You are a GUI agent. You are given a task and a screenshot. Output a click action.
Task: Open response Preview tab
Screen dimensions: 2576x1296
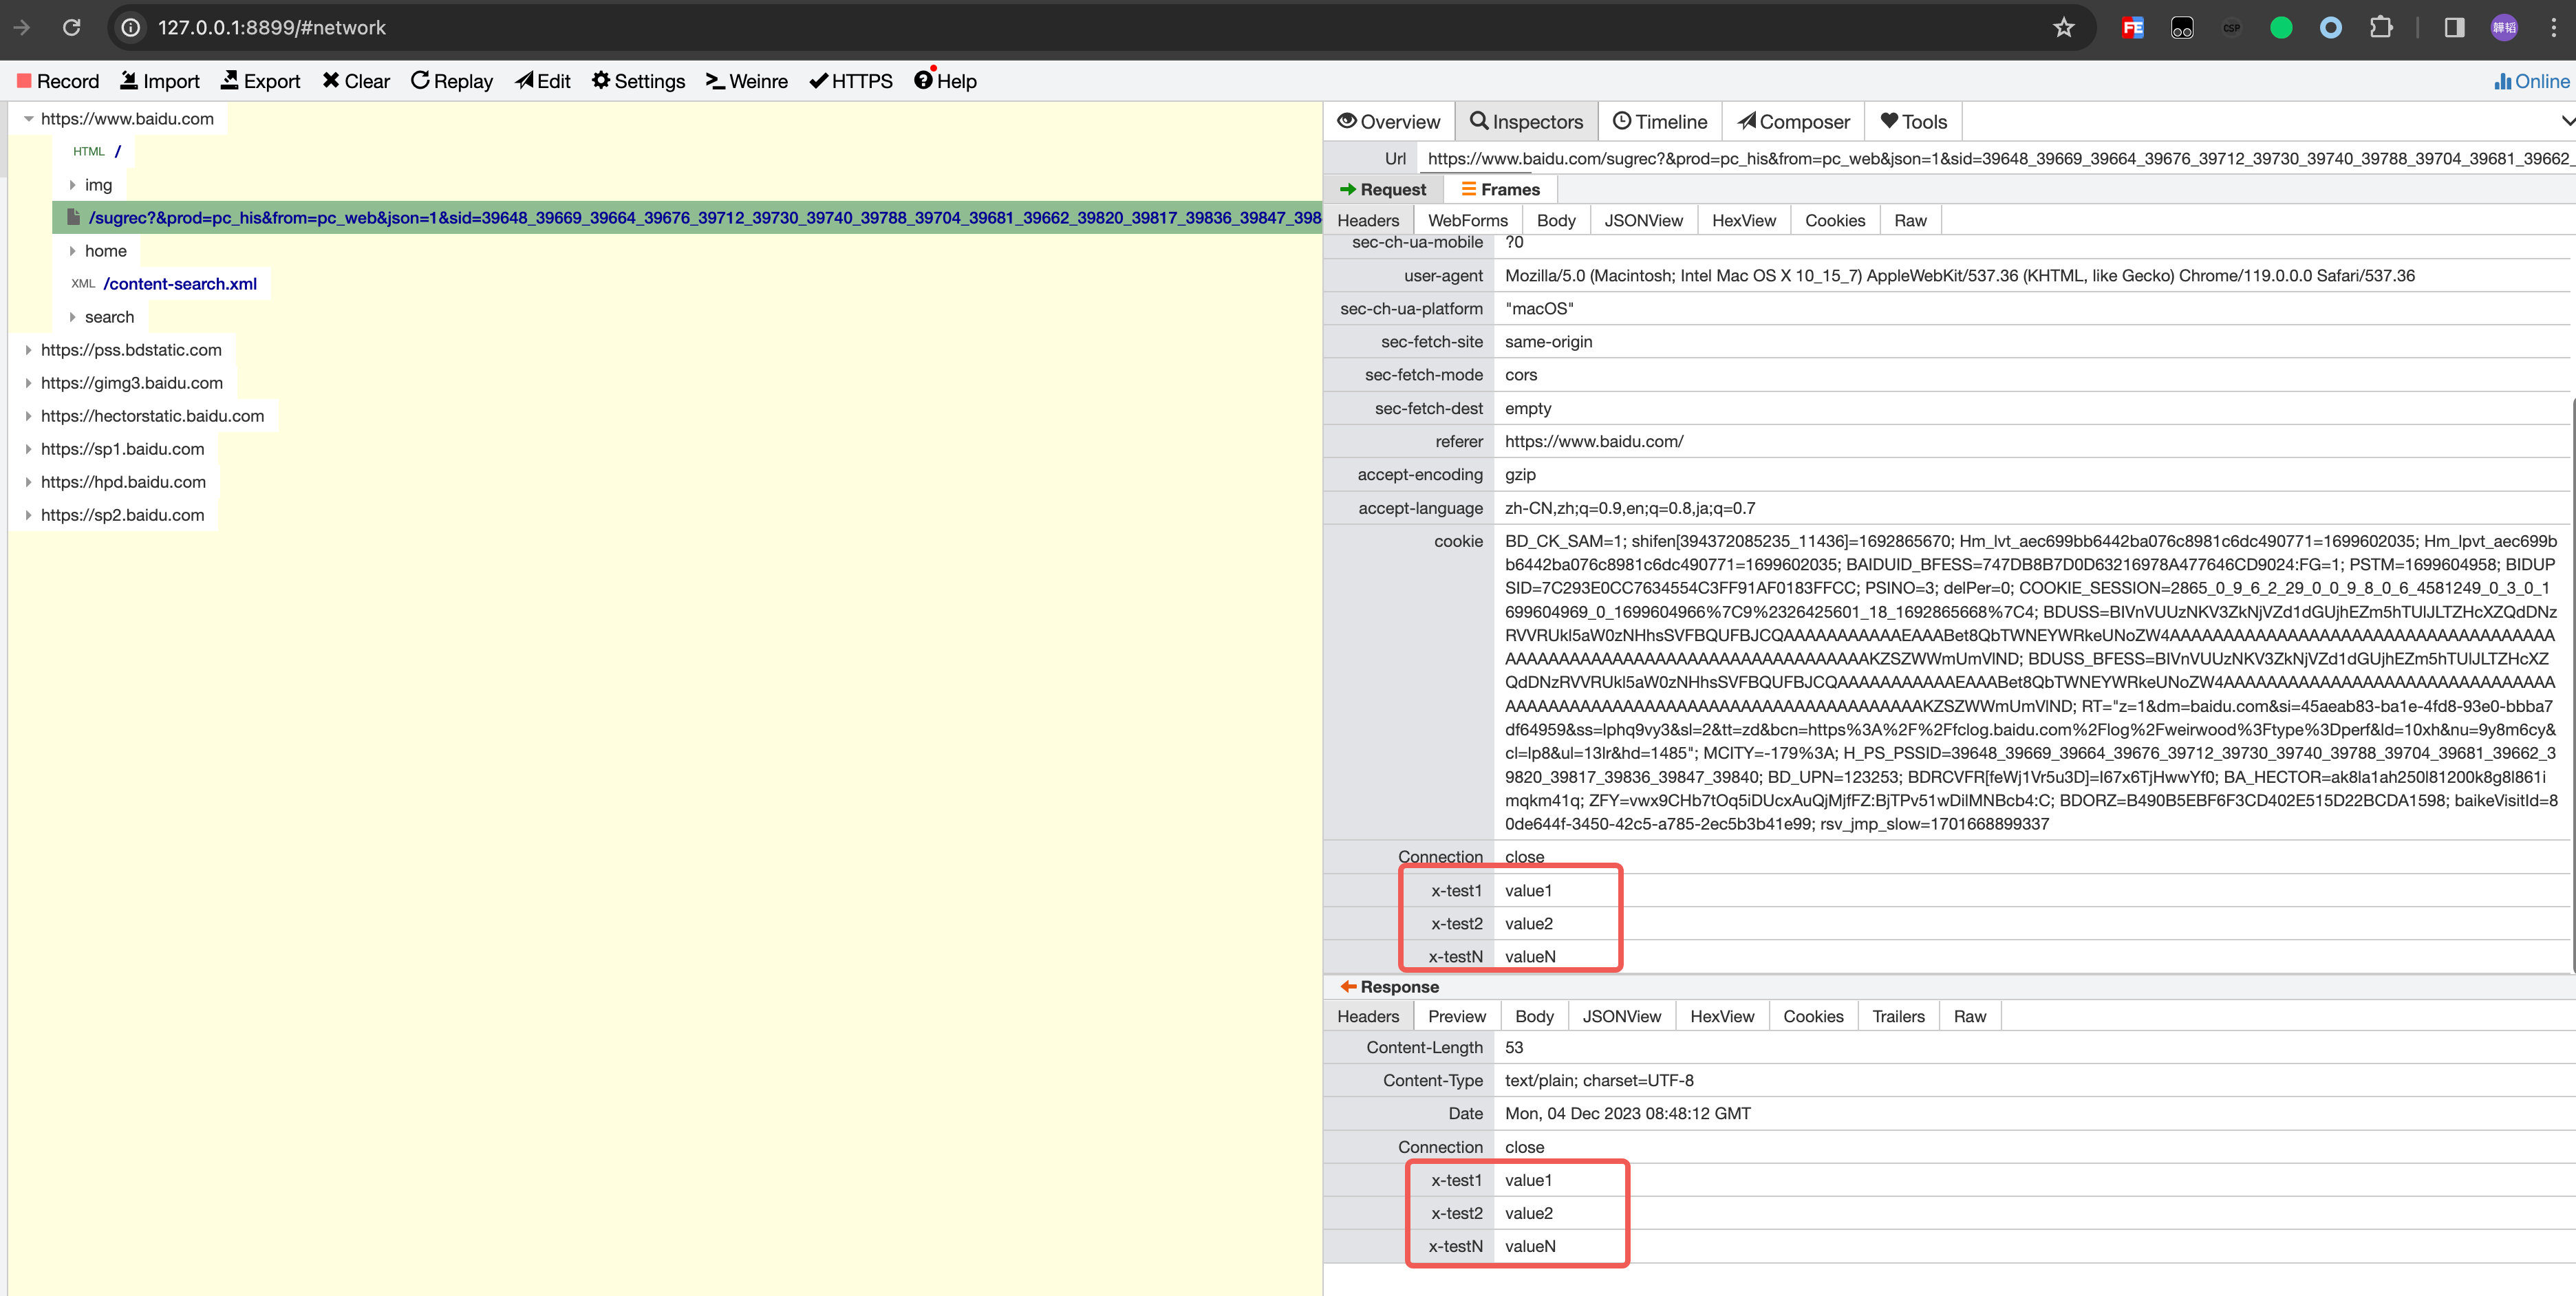1456,1016
